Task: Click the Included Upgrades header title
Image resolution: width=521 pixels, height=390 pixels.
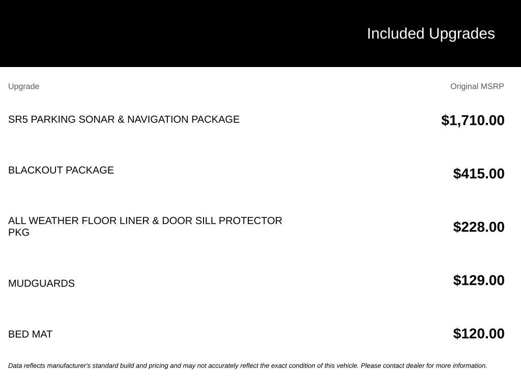Action: tap(430, 34)
